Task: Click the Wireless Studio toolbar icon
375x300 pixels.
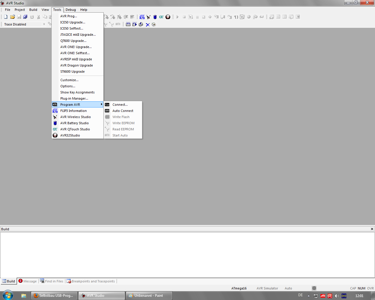Action: click(149, 17)
